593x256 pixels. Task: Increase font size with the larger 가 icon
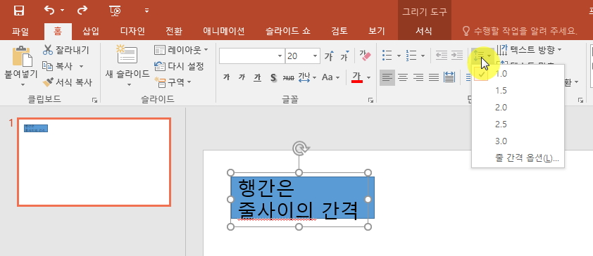(330, 56)
